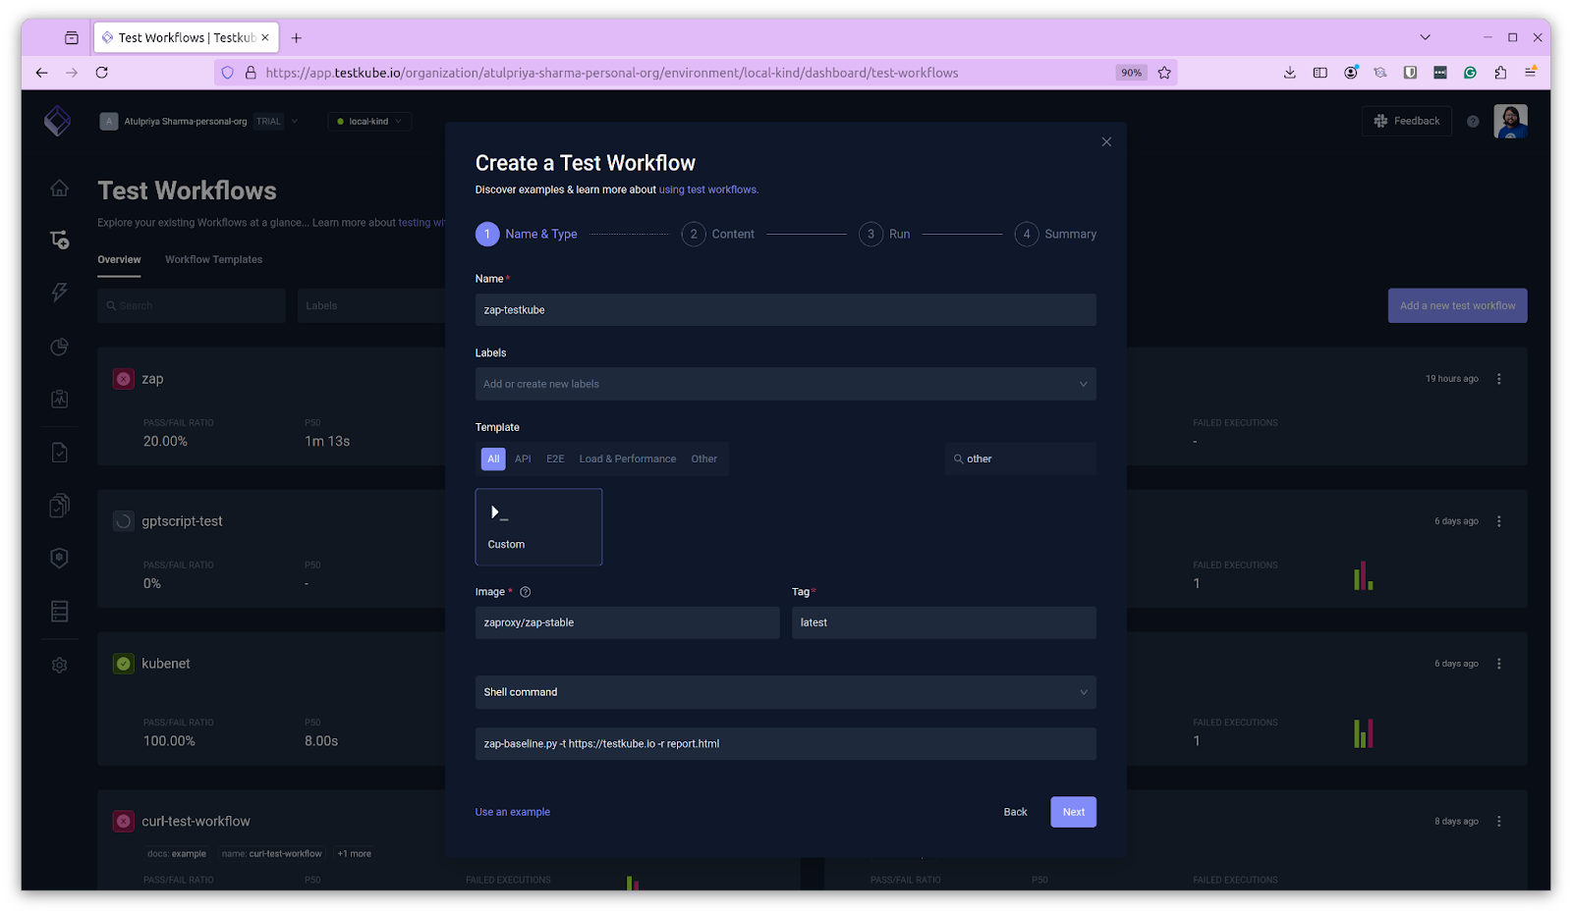
Task: Open the Insights pie chart sidebar icon
Action: [60, 347]
